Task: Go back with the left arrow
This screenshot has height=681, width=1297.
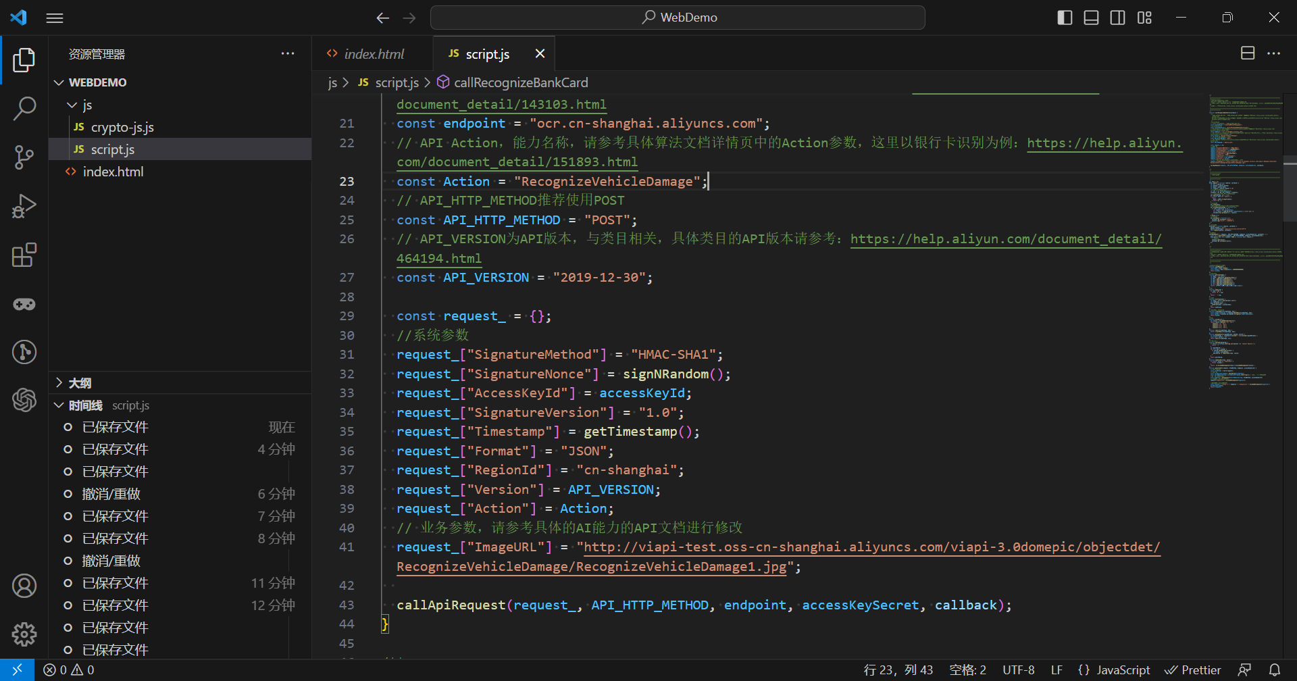Action: (x=383, y=18)
